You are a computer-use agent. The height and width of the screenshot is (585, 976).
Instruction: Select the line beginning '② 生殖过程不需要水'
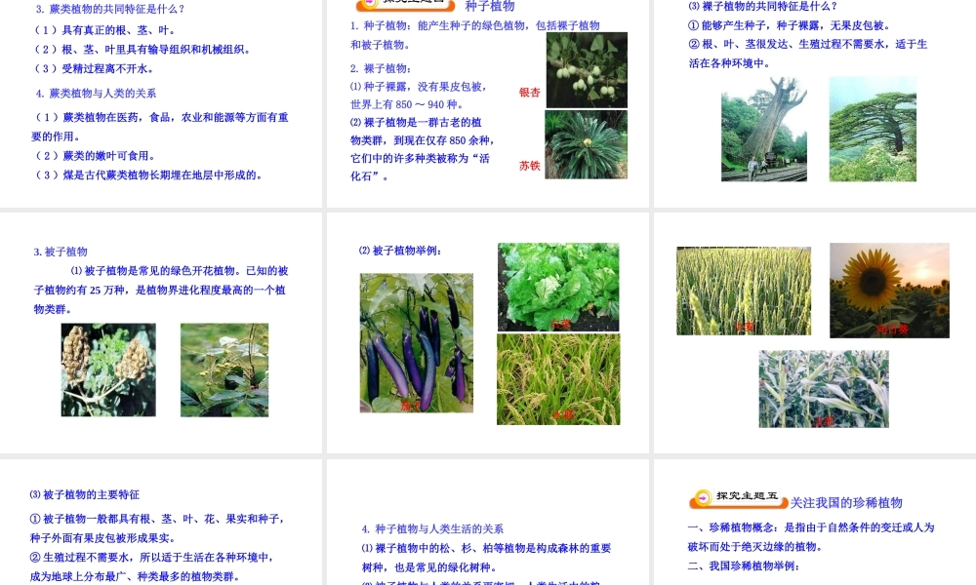point(152,557)
